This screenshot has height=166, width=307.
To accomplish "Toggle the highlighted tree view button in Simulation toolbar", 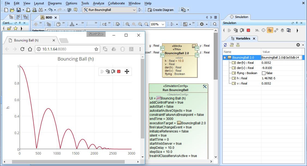I will (270, 30).
